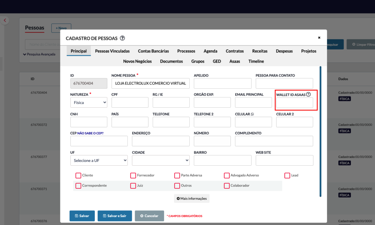375x225 pixels.
Task: Click the Não sabe o CEP link
Action: tap(90, 133)
